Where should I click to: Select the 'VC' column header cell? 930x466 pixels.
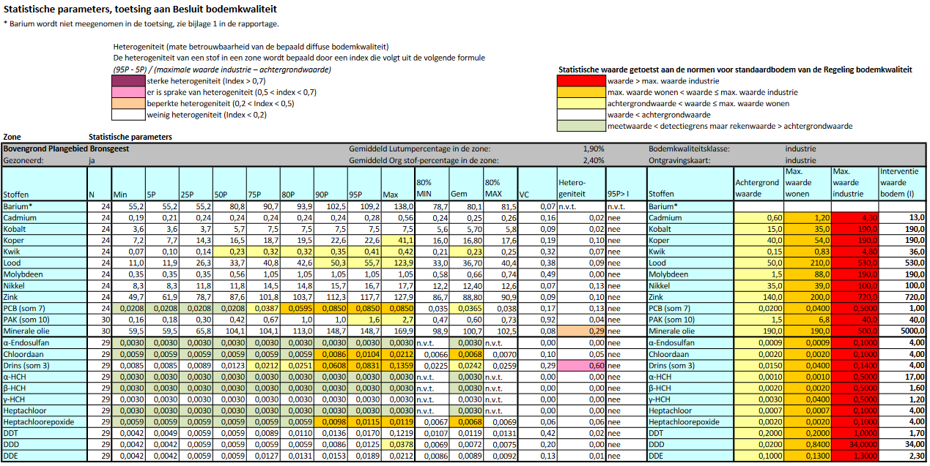[536, 195]
